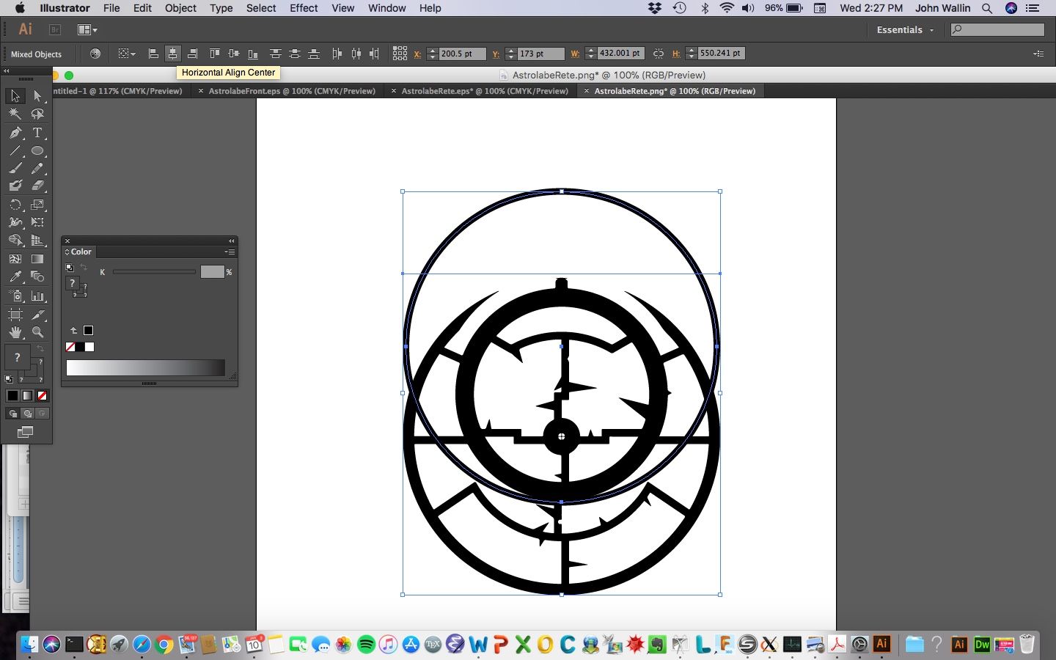Change screen mode button
Viewport: 1056px width, 660px height.
point(26,432)
